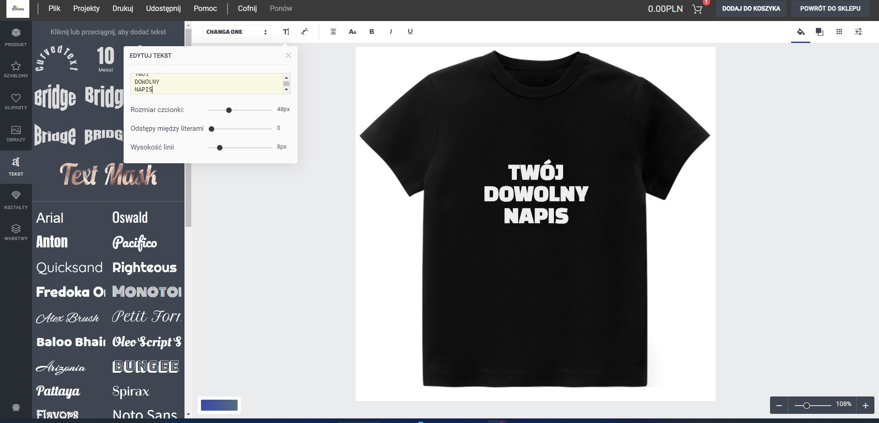Screen dimensions: 879x423
Task: Click POWRÓT DO SKLEPU button
Action: [830, 8]
